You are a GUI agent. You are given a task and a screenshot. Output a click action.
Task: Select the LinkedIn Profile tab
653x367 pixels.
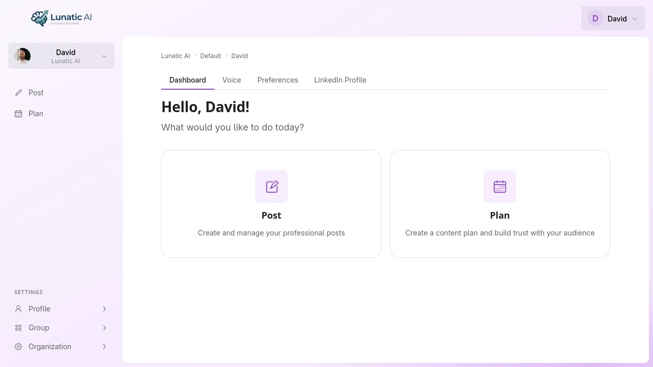point(340,80)
